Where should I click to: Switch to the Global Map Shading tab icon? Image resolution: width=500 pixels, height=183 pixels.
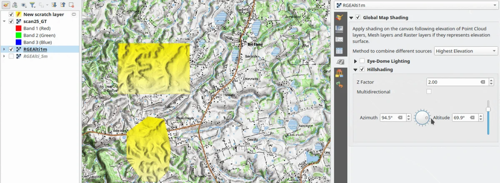339,62
